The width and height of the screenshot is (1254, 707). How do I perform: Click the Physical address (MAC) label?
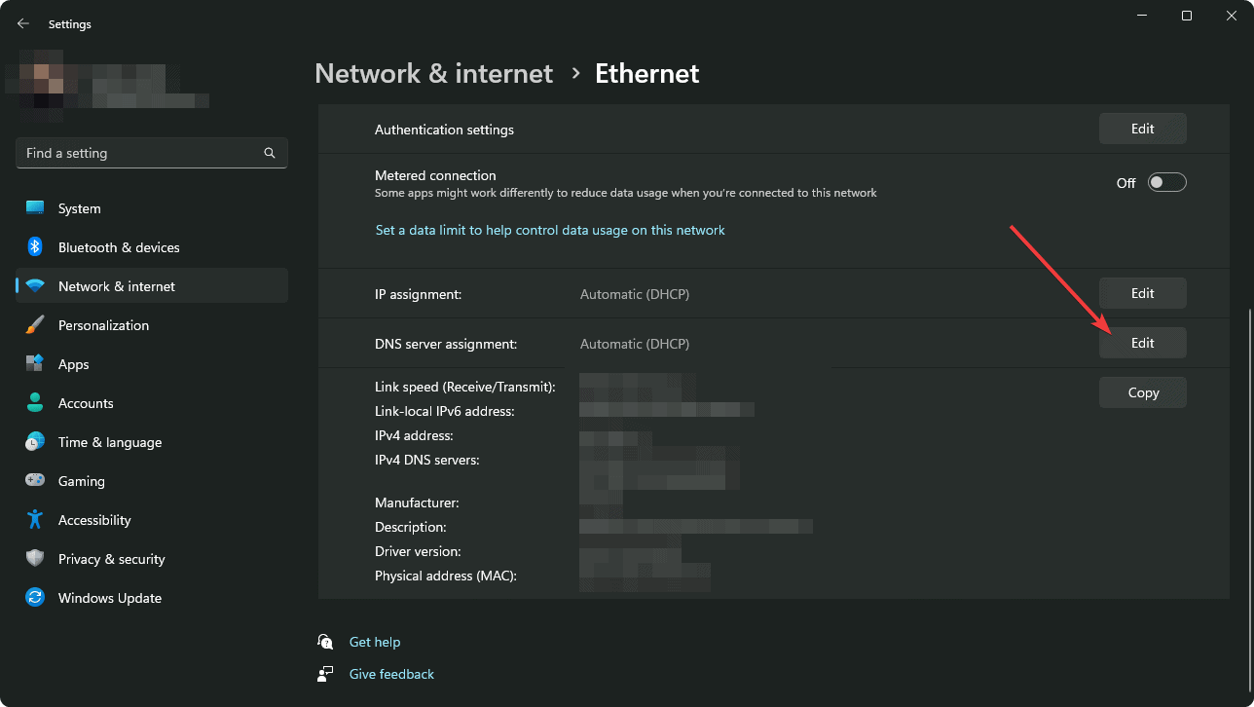[446, 576]
